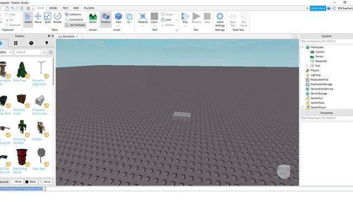Select ServerScriptService in Explorer
353x199 pixels.
pos(322,89)
